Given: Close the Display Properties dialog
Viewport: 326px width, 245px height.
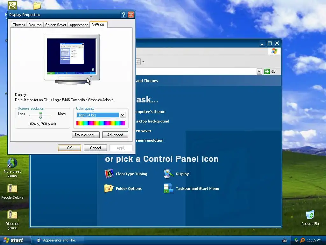Looking at the screenshot, I should click(131, 15).
